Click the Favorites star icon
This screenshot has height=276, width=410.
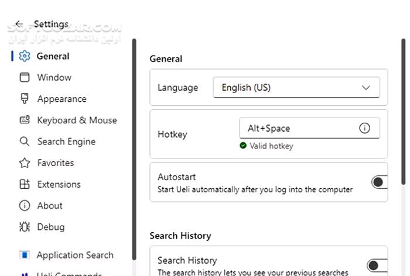click(25, 163)
